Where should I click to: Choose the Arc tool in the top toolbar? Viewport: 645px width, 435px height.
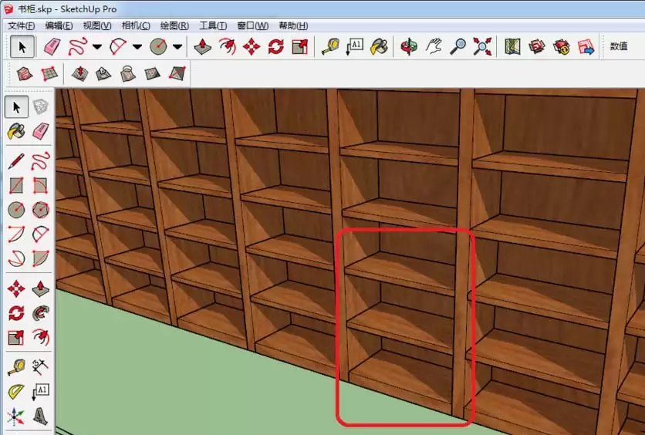(x=118, y=46)
